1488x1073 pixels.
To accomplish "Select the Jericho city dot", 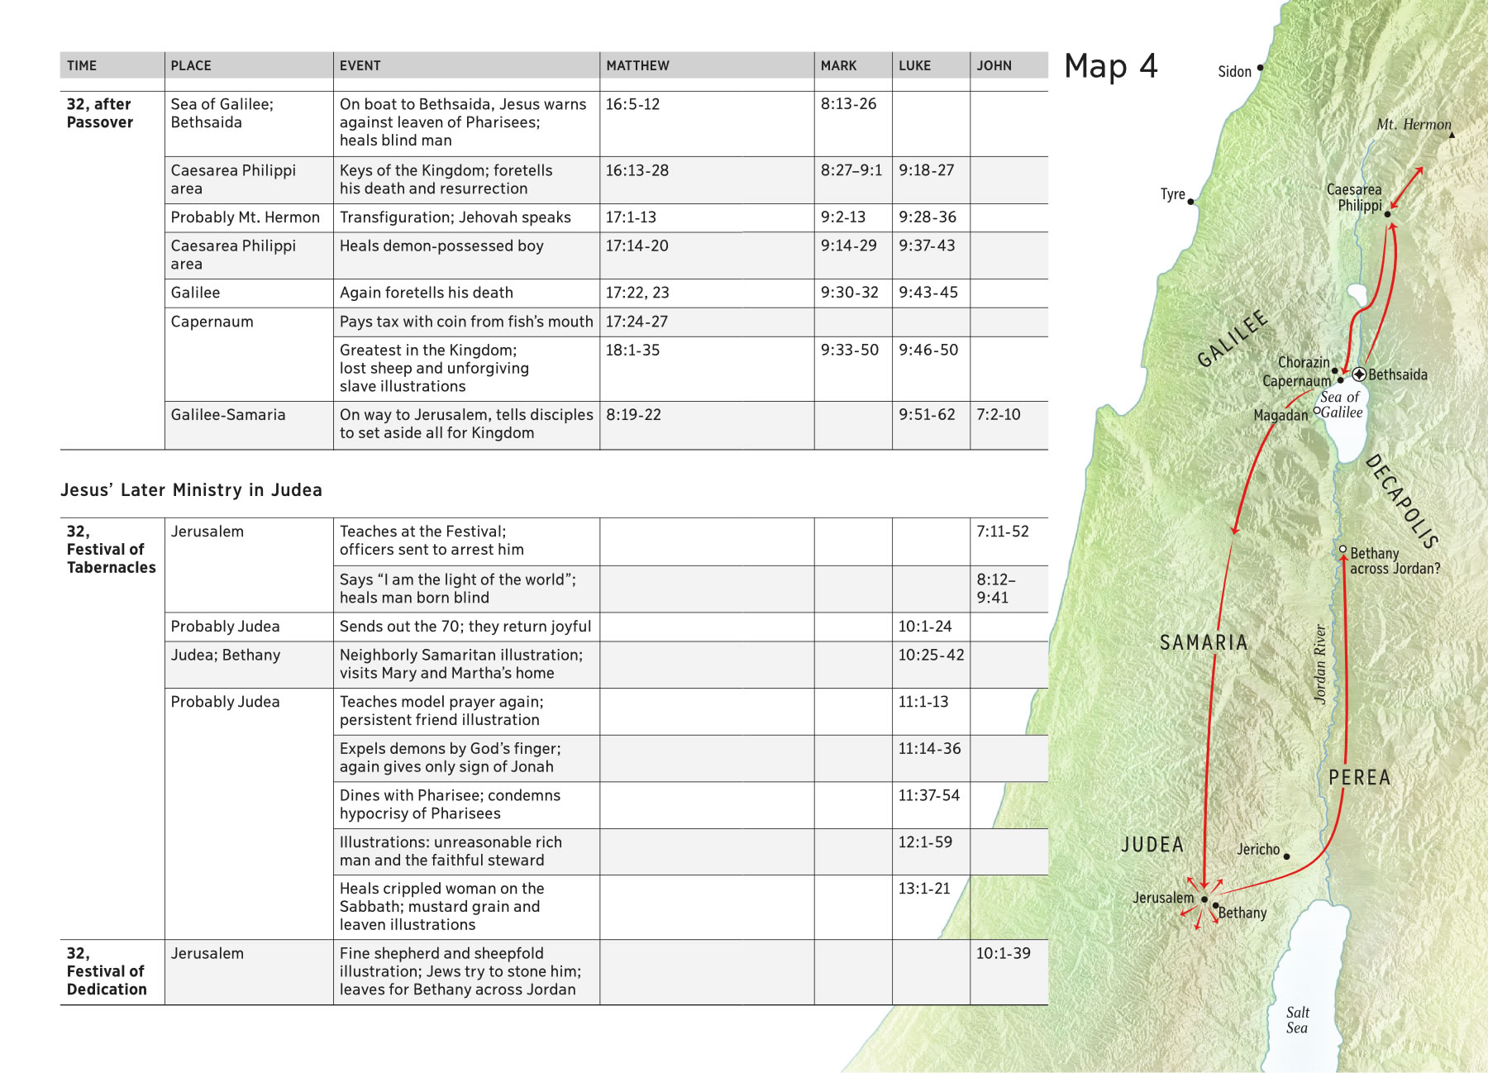I will (1286, 856).
